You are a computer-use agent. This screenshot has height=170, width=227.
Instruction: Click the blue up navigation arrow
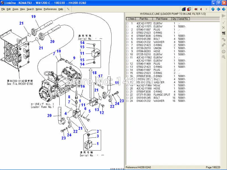(x=213, y=9)
